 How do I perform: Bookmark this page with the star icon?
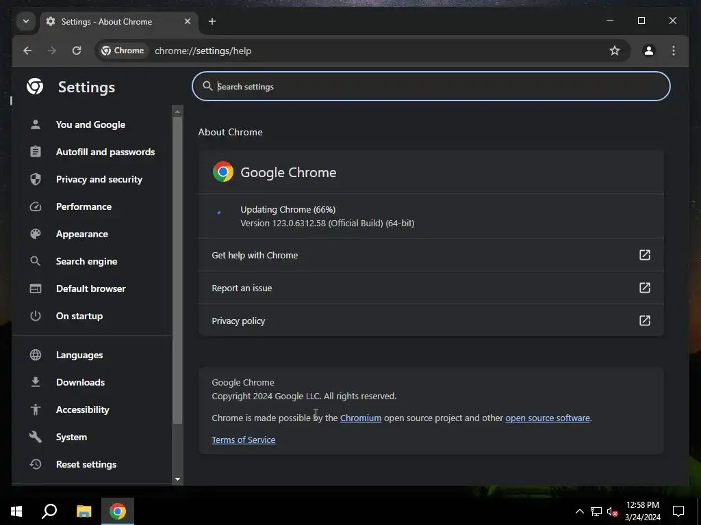tap(615, 51)
